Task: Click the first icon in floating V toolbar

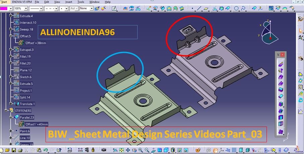Action: pyautogui.click(x=281, y=64)
